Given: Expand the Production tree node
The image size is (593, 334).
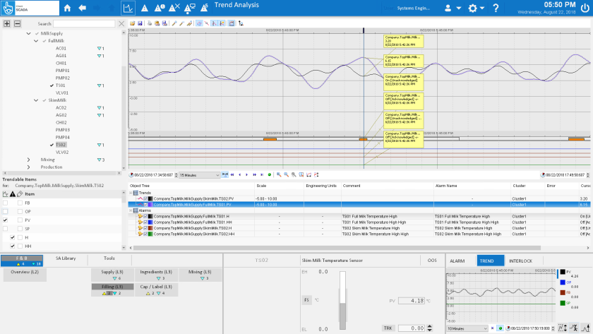Looking at the screenshot, I should coord(29,167).
